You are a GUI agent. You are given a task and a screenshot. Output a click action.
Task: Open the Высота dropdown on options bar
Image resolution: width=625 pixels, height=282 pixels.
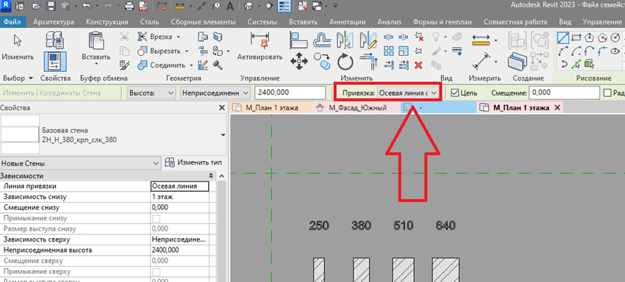(152, 93)
